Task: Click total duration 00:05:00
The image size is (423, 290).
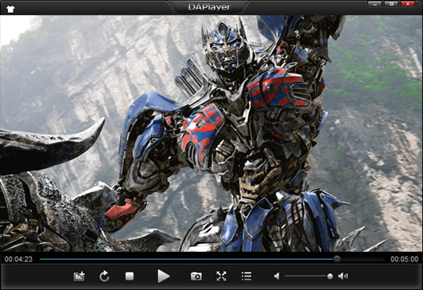Action: (x=405, y=259)
